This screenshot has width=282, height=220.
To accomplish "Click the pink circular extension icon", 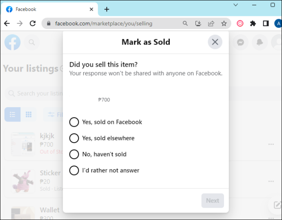I will pyautogui.click(x=240, y=23).
